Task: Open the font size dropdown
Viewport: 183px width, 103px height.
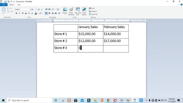Action: (36, 9)
